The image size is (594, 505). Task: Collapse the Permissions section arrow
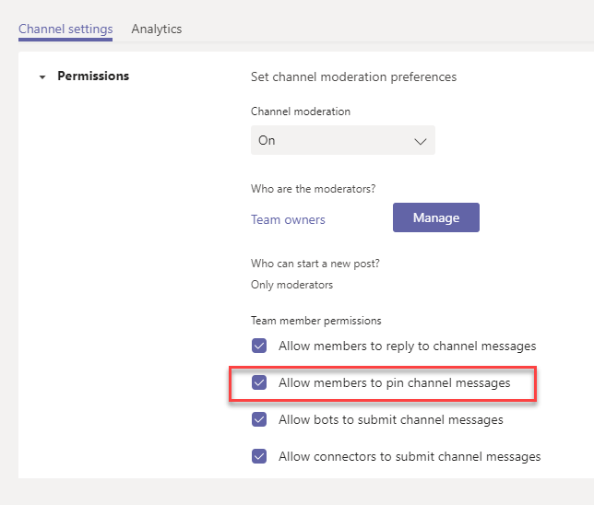[x=42, y=77]
